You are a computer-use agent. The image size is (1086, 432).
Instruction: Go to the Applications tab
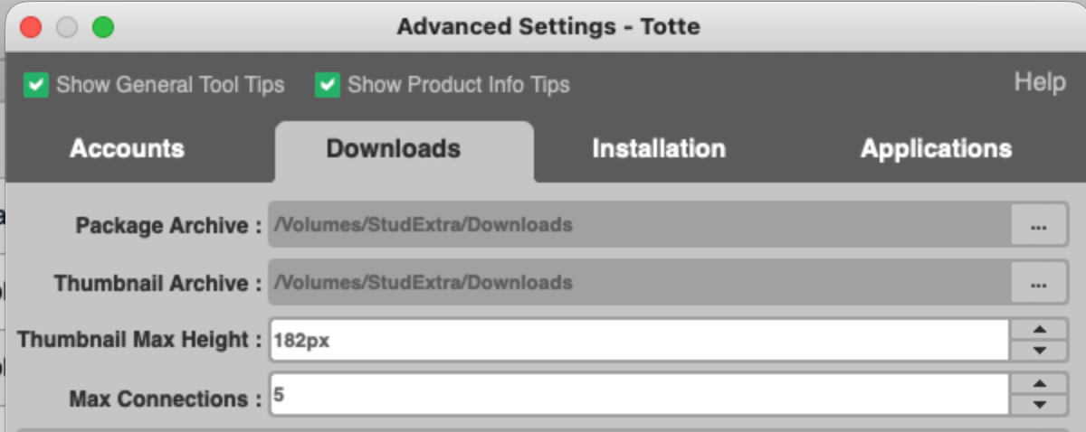pyautogui.click(x=936, y=149)
